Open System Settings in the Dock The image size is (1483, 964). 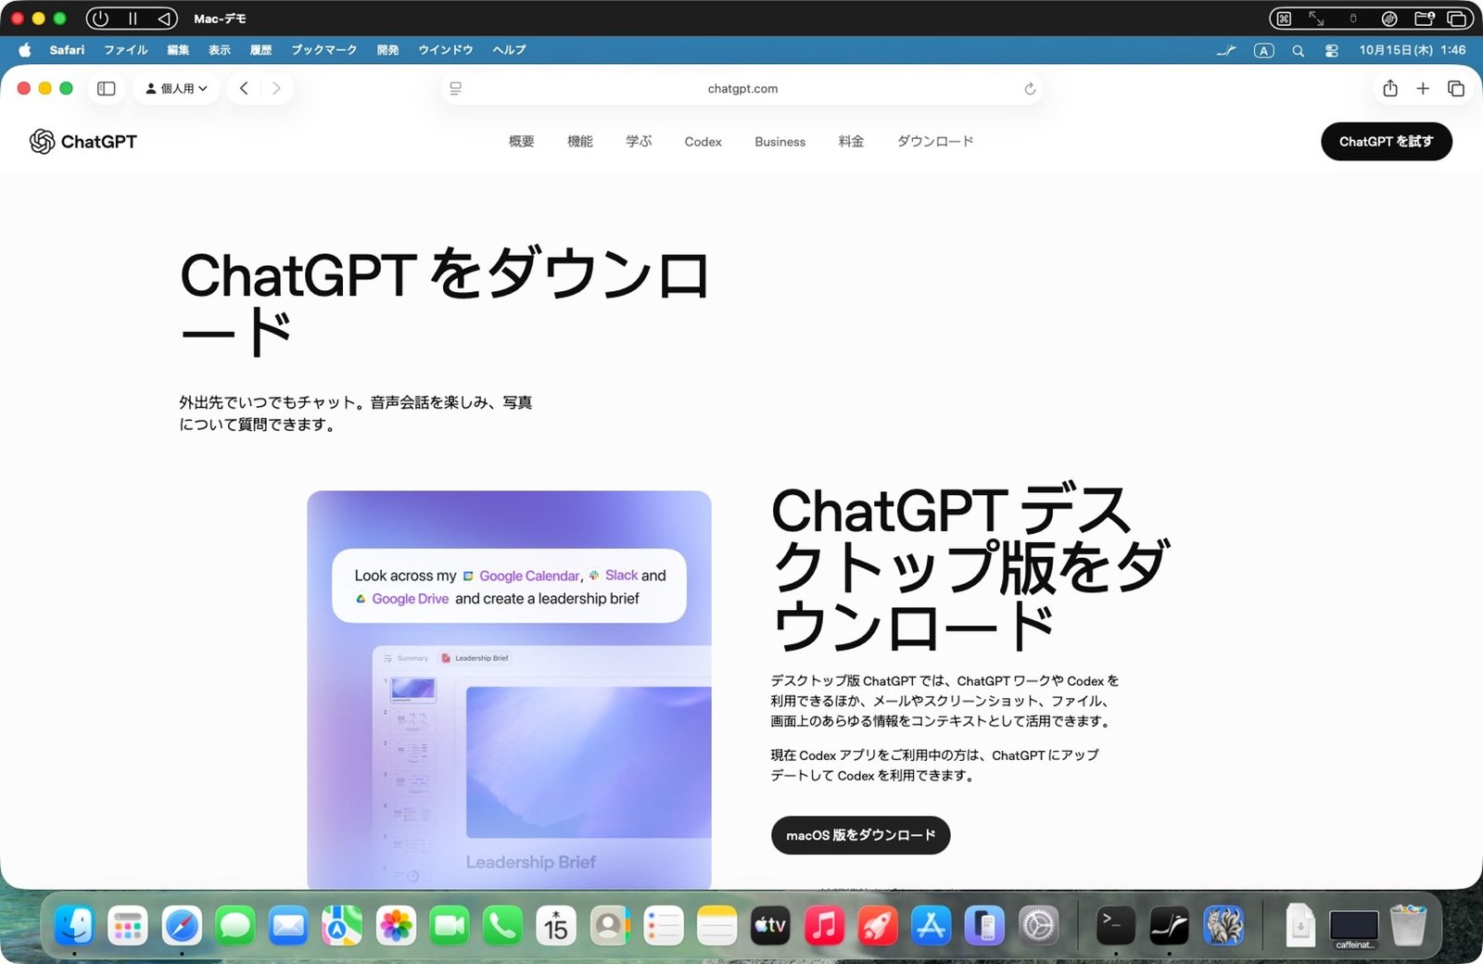pos(1038,925)
